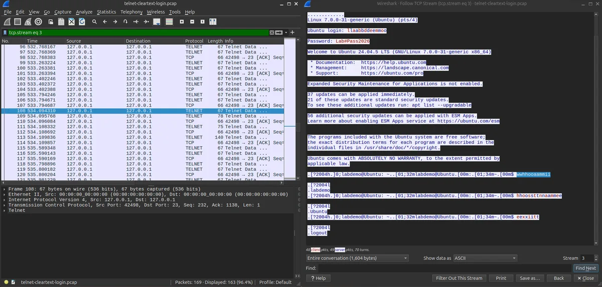Zoom in main window text icon

[182, 22]
